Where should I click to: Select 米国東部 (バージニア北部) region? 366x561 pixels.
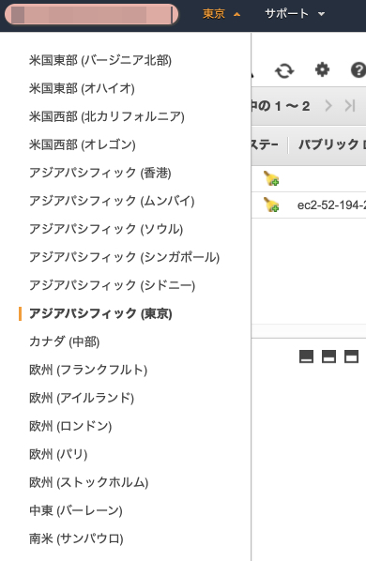(100, 60)
